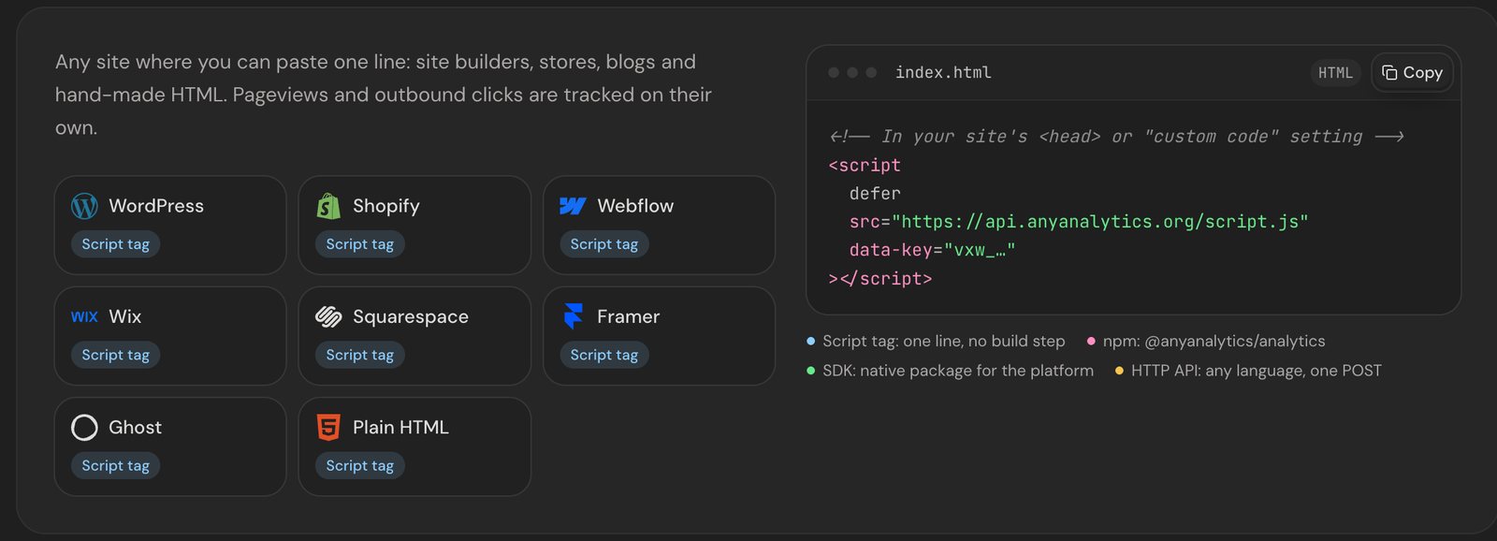Copy the index.html code snippet

1412,73
